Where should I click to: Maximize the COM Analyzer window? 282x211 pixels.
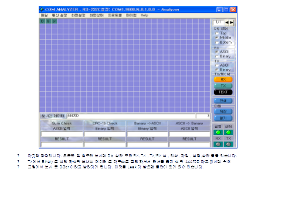226,9
